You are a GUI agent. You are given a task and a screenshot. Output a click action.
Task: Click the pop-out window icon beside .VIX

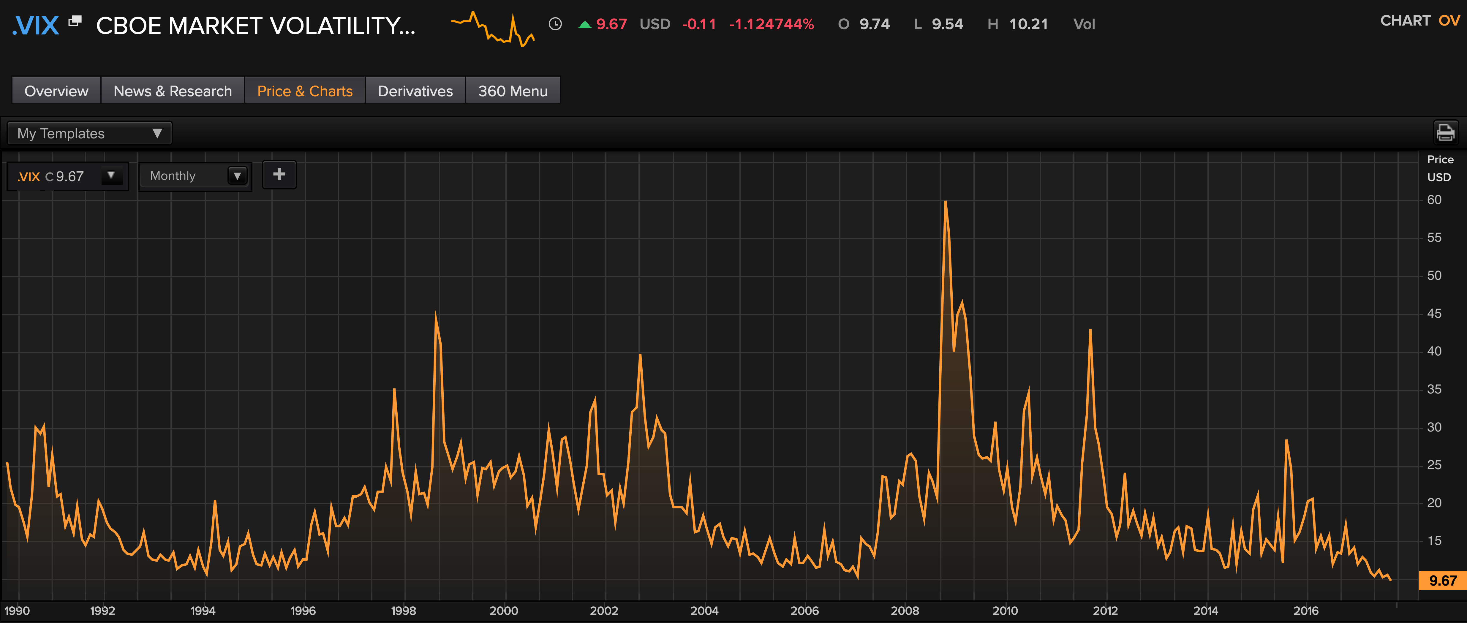(x=75, y=22)
